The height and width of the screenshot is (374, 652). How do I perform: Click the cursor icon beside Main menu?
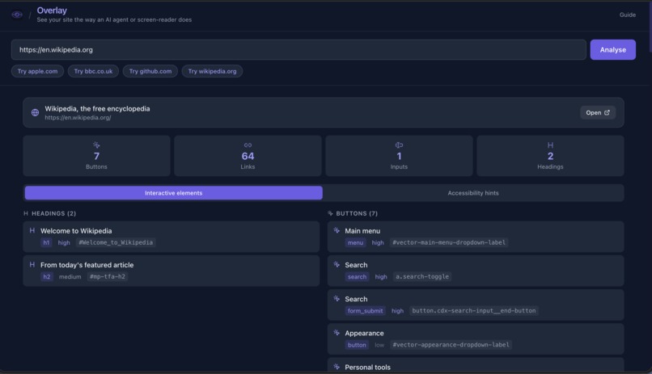pyautogui.click(x=337, y=230)
